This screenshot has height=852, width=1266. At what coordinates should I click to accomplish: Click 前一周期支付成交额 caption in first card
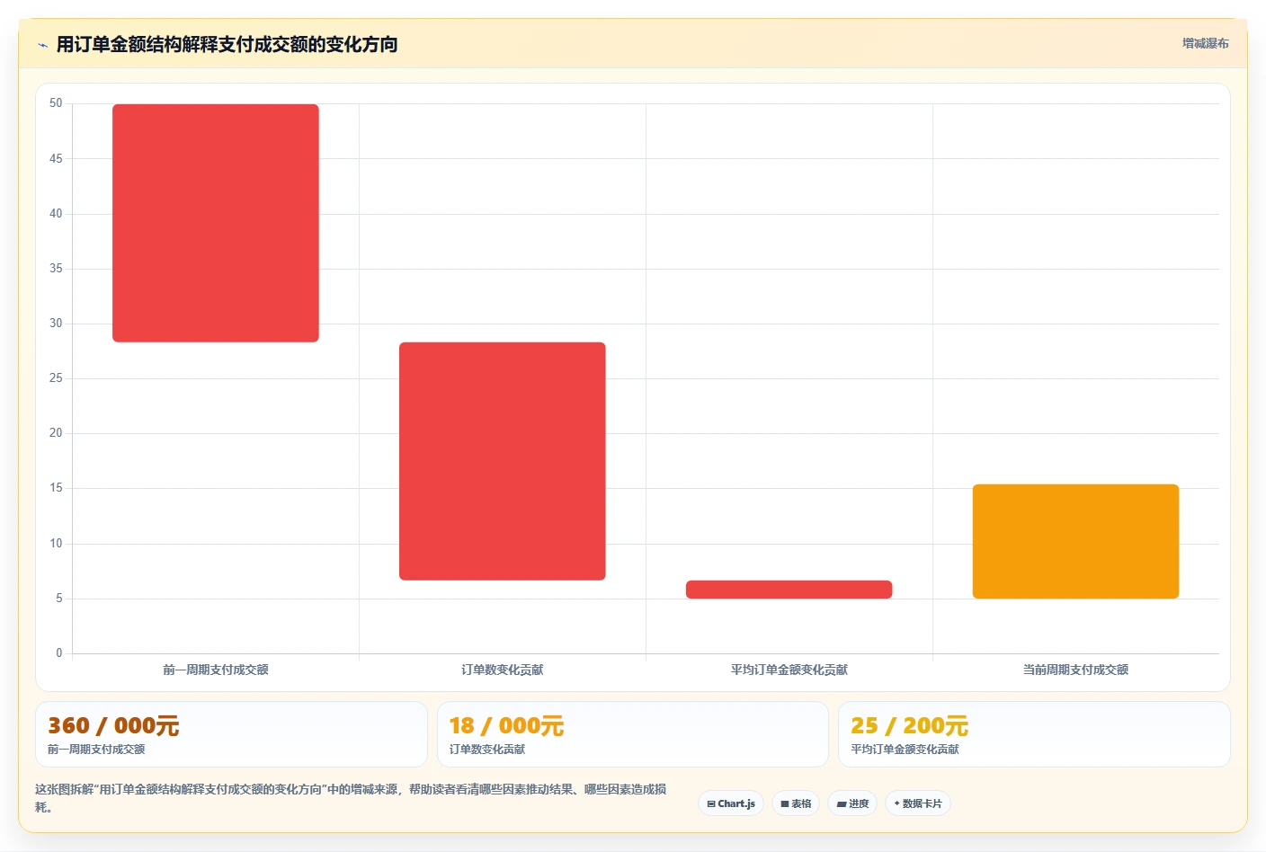click(x=96, y=750)
